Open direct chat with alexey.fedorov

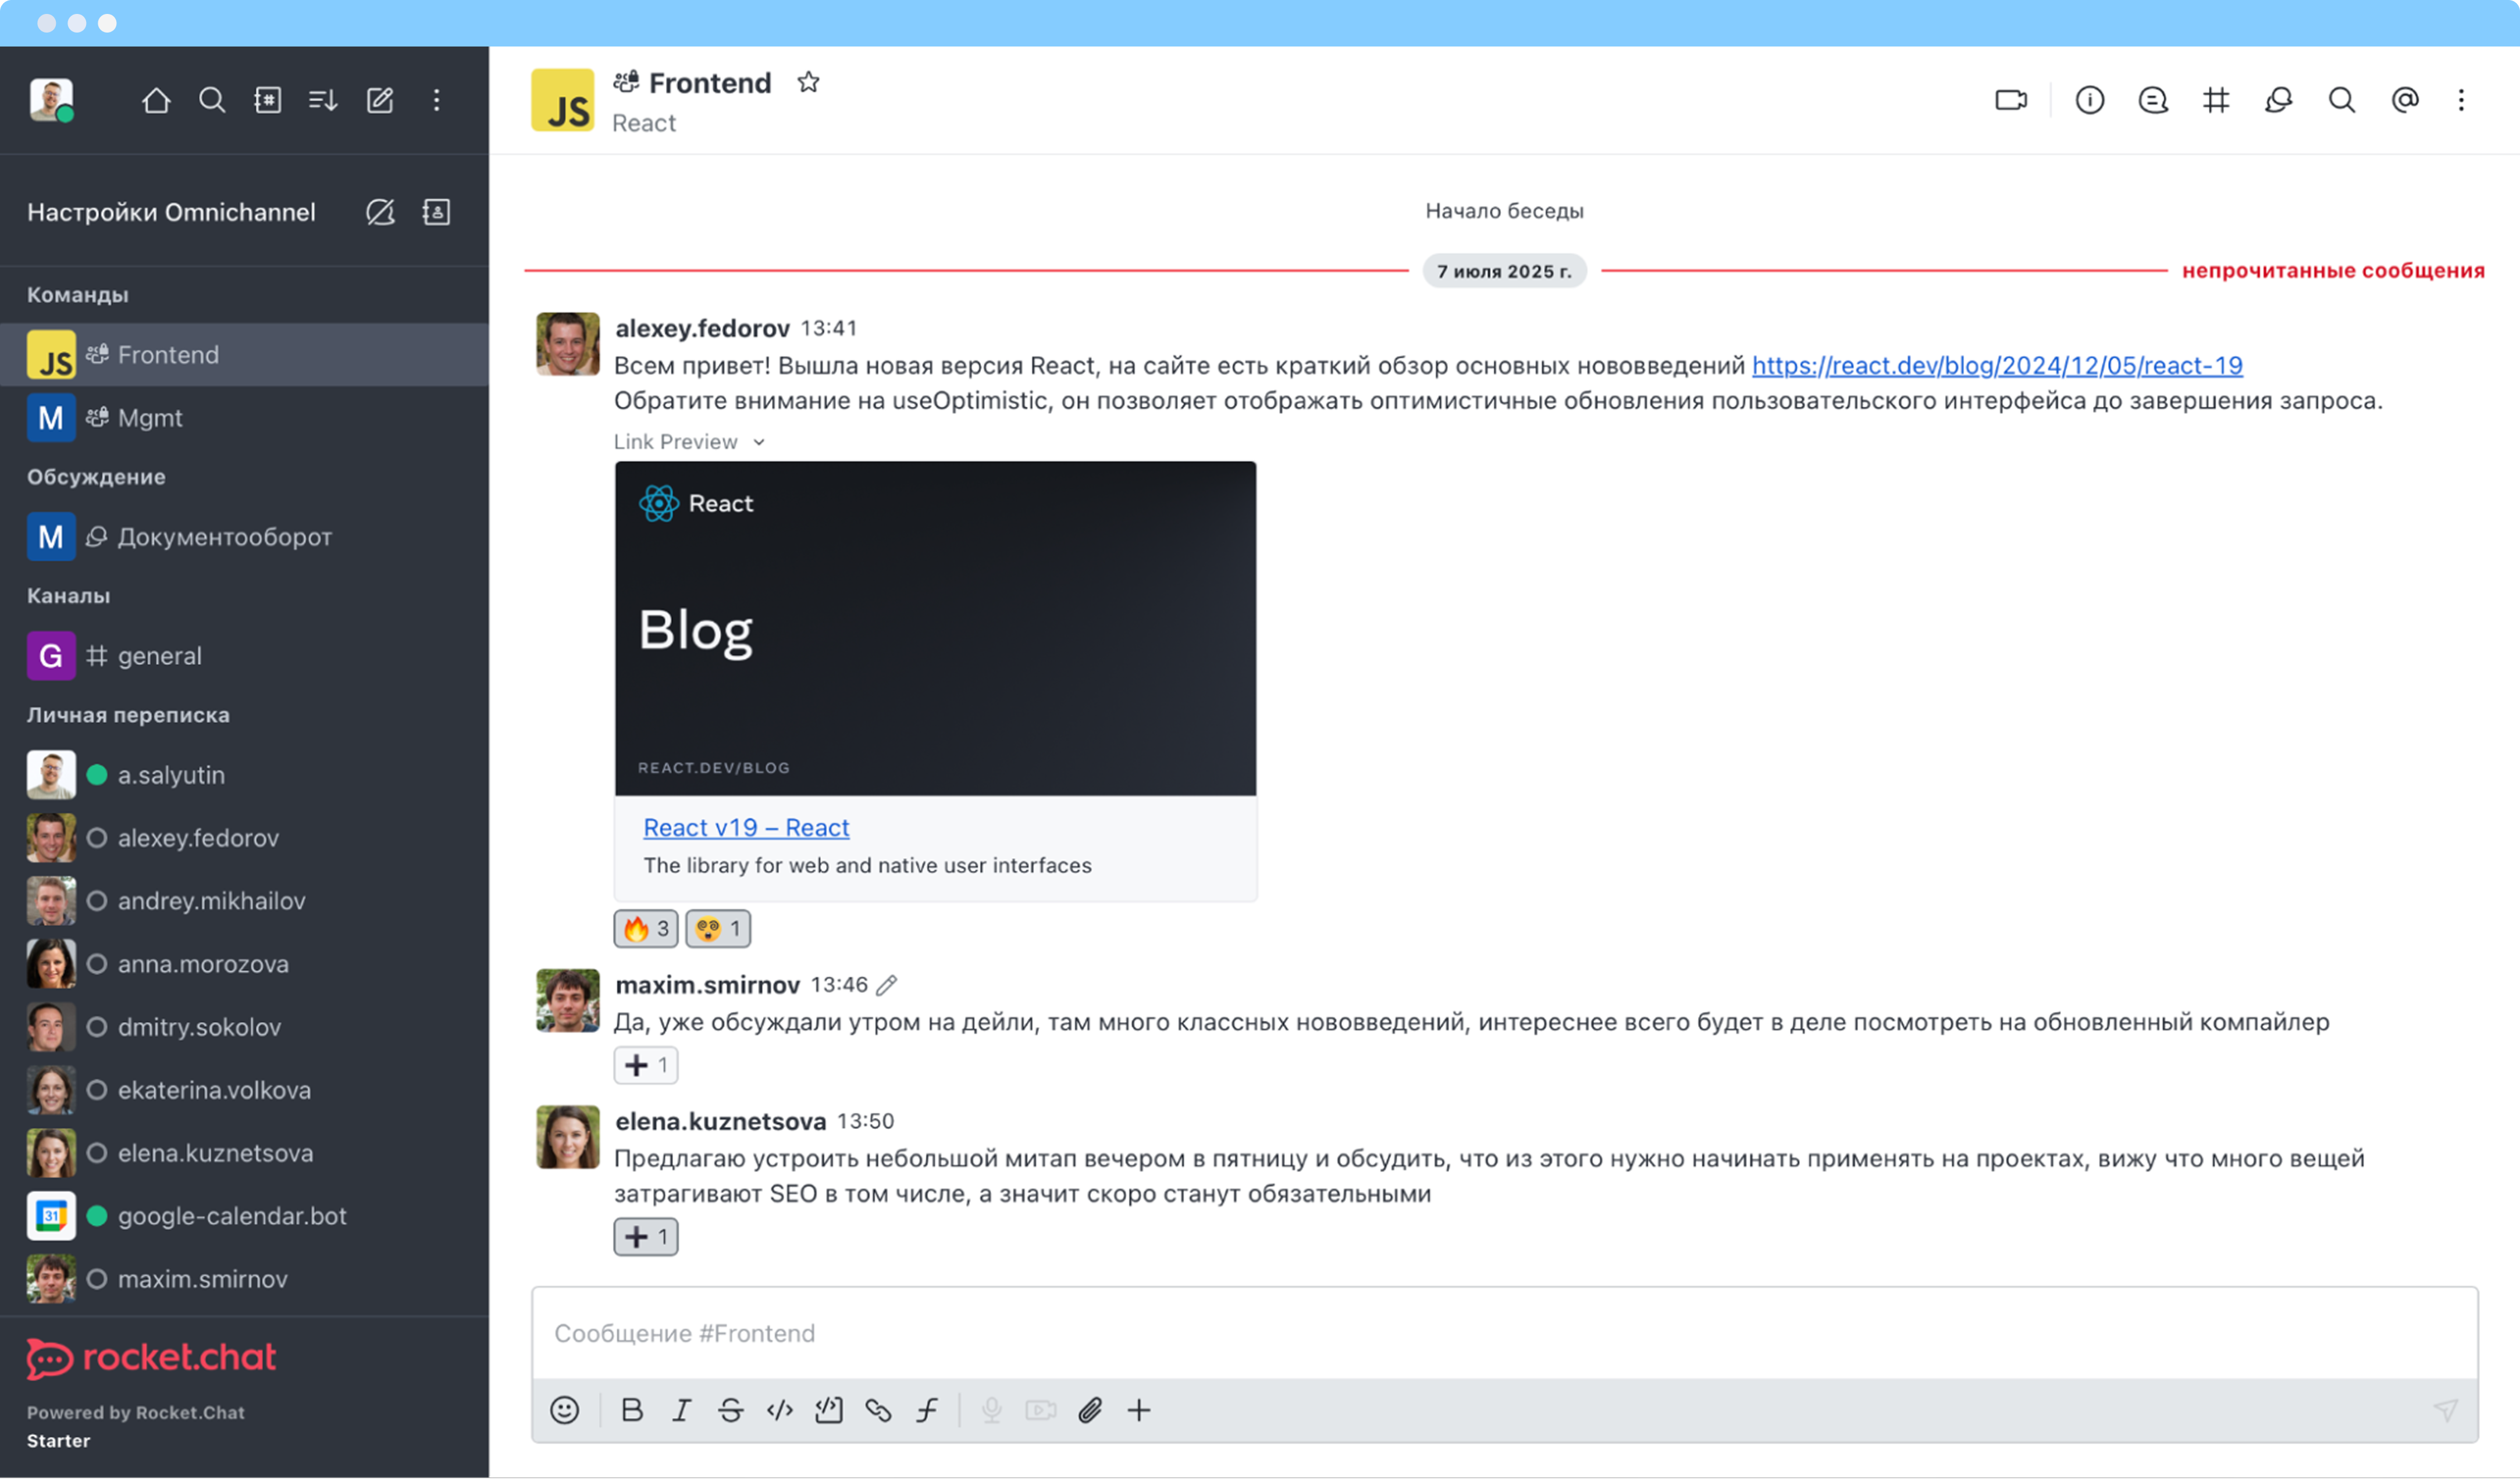tap(244, 838)
